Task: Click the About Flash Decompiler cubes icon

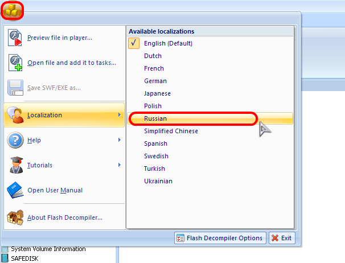Action: tap(15, 217)
